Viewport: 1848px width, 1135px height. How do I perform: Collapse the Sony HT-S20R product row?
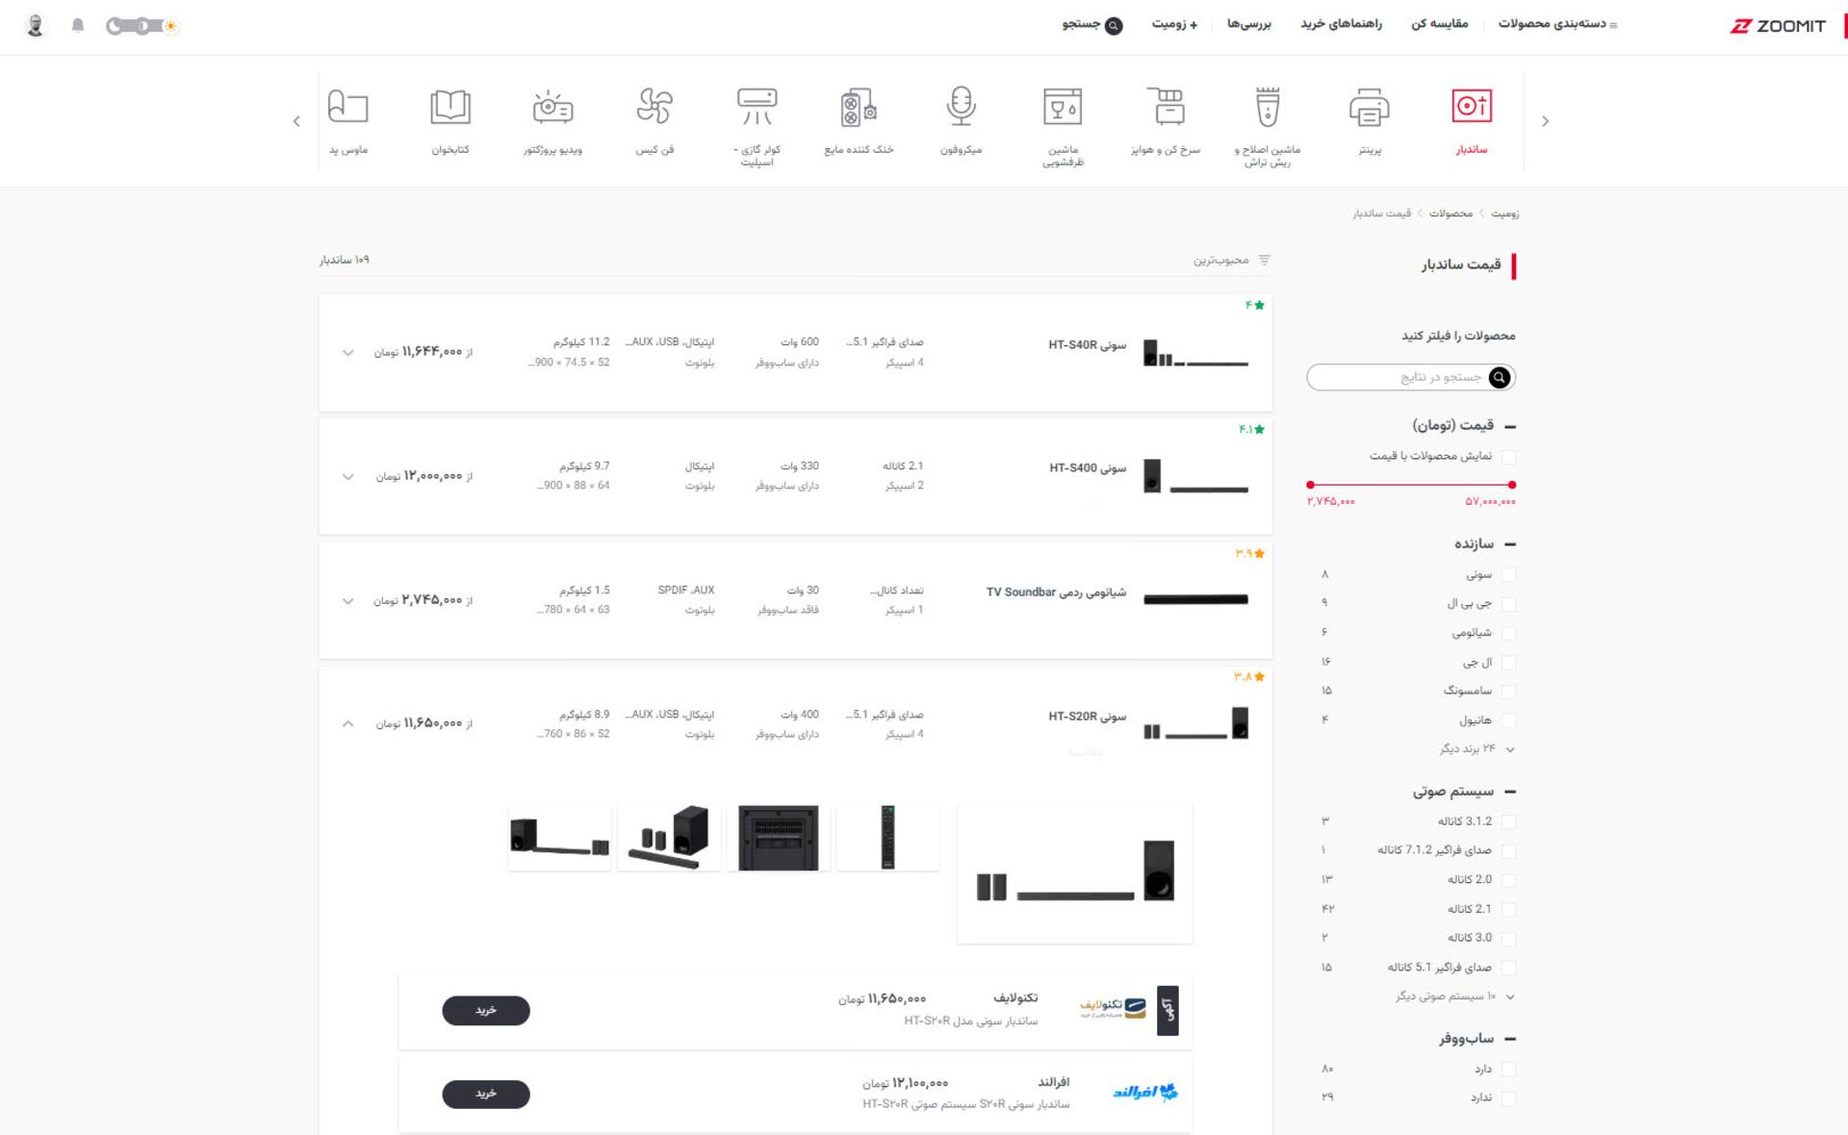point(348,723)
